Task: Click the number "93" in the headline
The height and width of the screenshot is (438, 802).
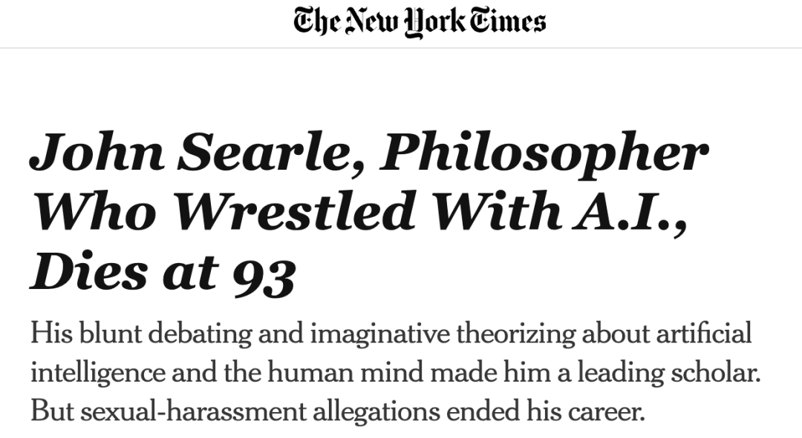Action: [x=264, y=274]
